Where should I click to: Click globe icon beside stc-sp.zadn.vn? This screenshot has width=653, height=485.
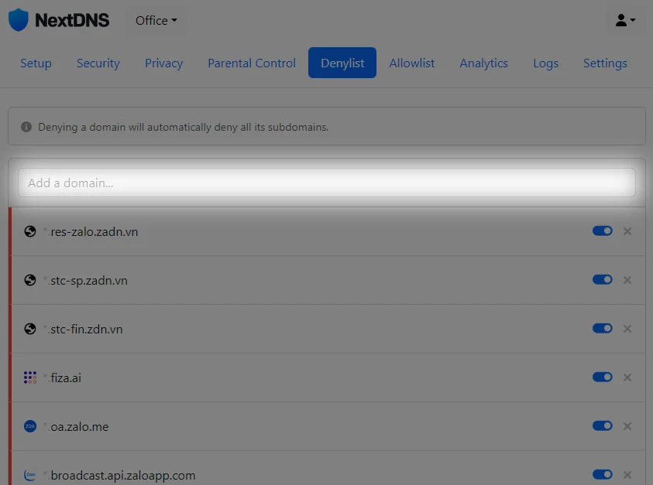click(30, 280)
